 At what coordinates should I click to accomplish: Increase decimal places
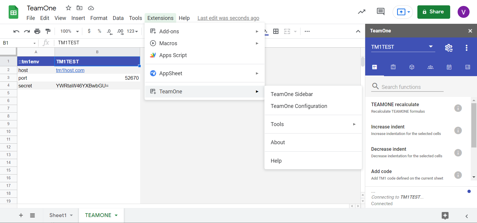coord(120,32)
